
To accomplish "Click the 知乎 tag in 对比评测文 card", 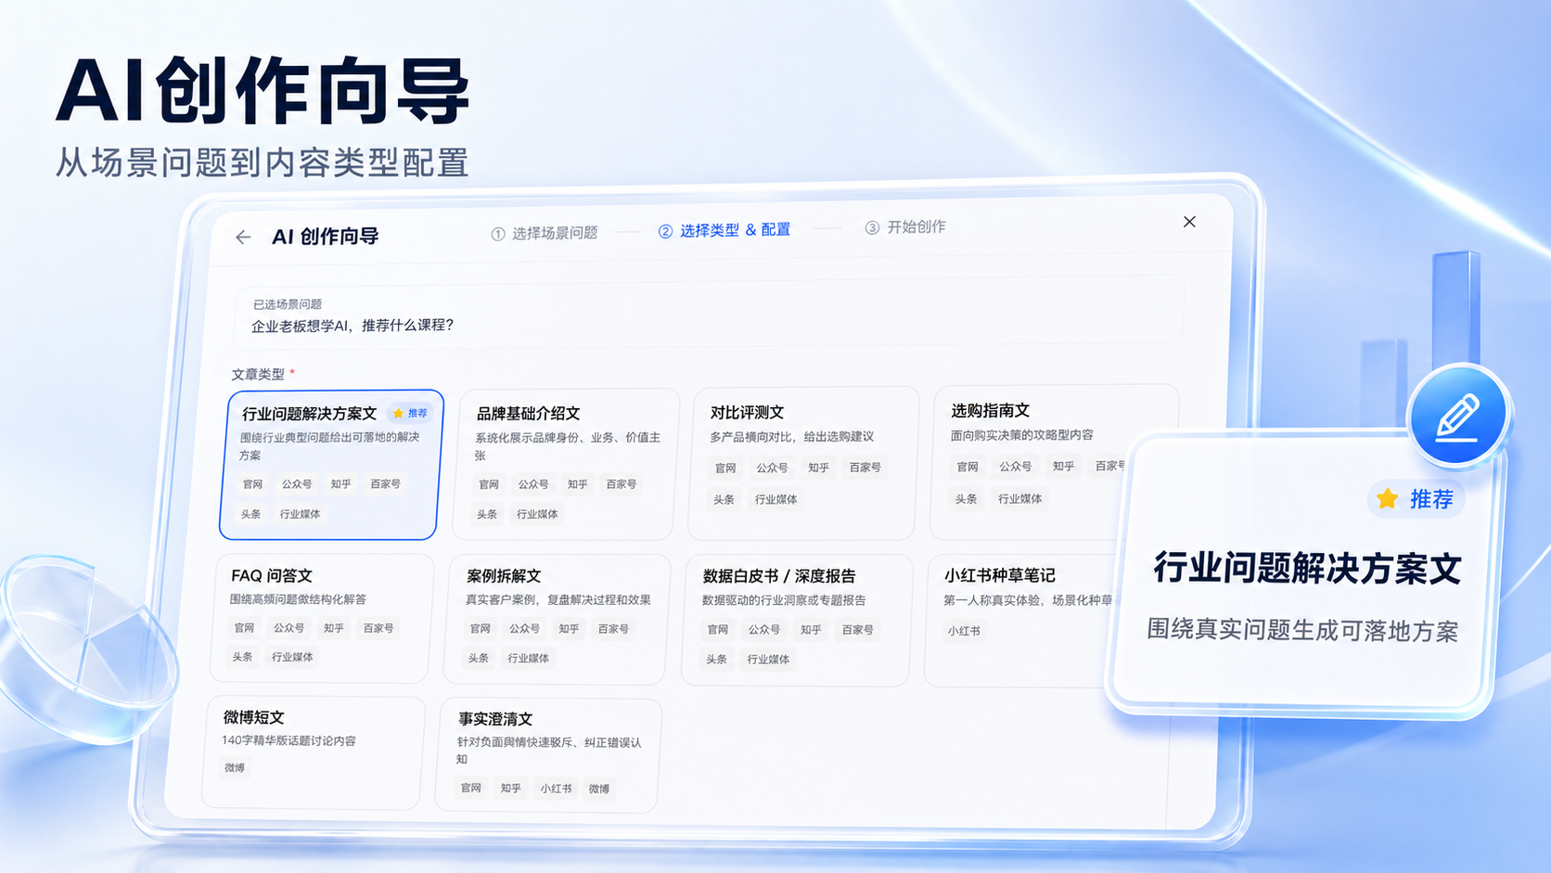I will (818, 468).
